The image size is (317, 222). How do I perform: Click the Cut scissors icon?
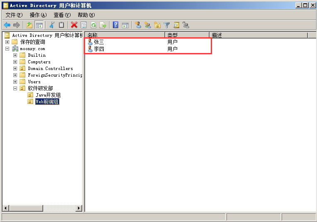point(52,25)
